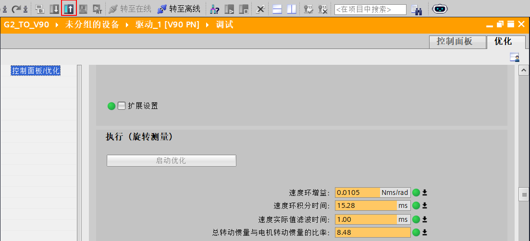Split editor space horizontally icon

click(x=277, y=9)
